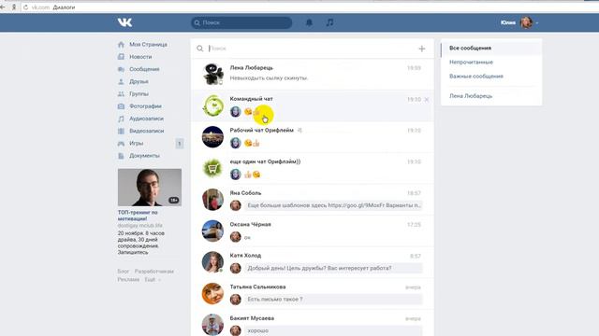The height and width of the screenshot is (336, 599).
Task: Open ТОП-тренинг по мотивации ad link
Action: [138, 216]
